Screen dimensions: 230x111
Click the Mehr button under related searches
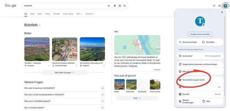click(x=137, y=98)
